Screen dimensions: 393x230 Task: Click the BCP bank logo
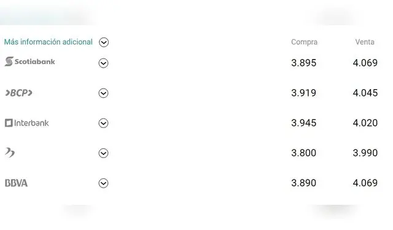tap(19, 93)
